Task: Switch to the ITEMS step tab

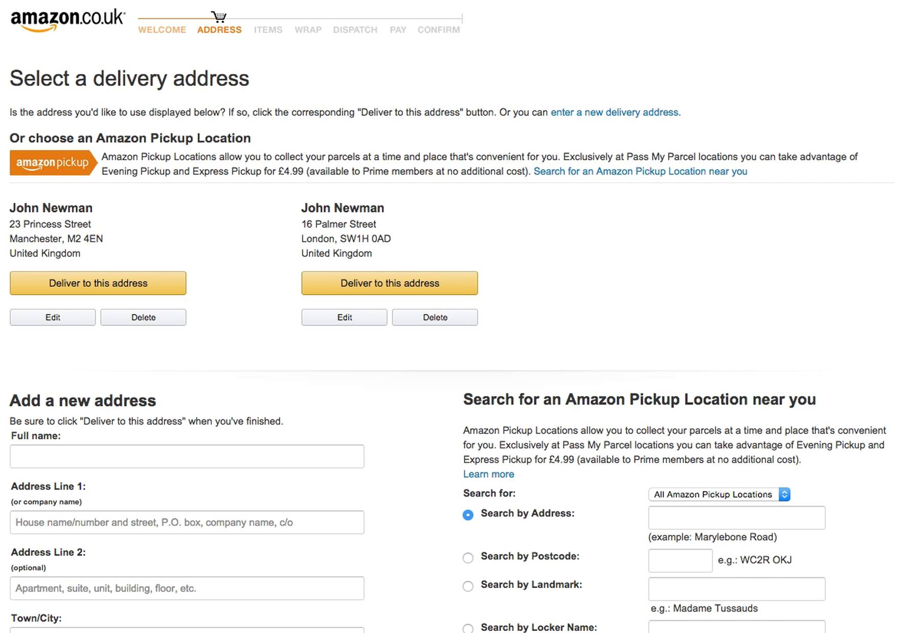Action: click(267, 30)
